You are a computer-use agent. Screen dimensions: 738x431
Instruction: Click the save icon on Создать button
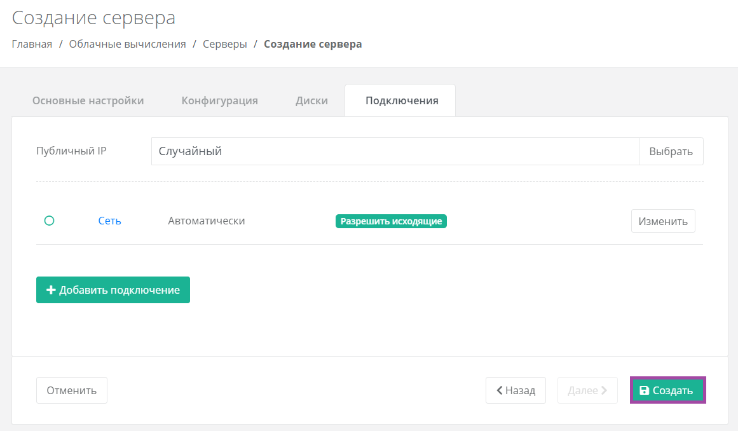pyautogui.click(x=645, y=390)
